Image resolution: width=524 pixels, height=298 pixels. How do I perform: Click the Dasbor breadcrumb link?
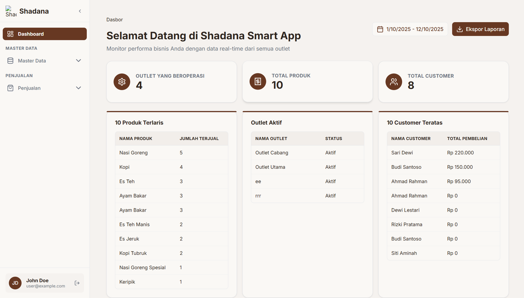coord(115,20)
